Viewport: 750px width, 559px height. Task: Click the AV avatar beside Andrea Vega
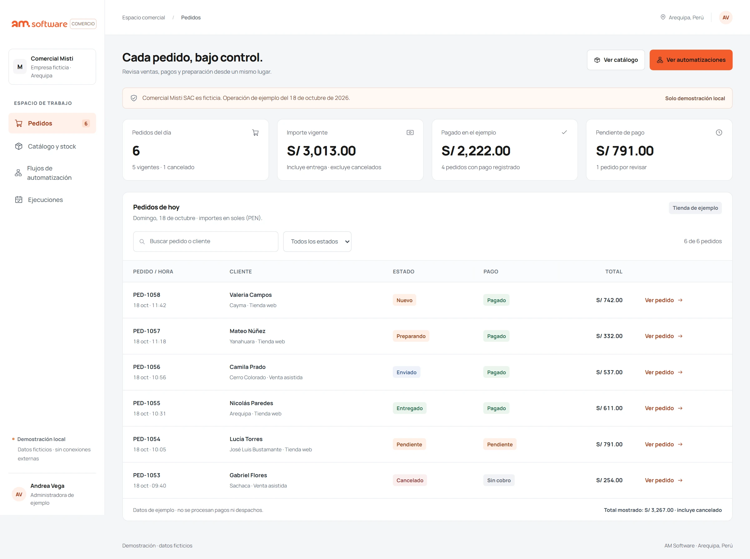pyautogui.click(x=19, y=494)
